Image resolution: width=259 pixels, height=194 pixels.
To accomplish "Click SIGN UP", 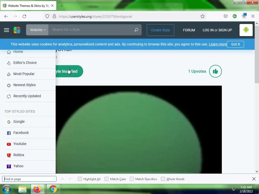I will point(225,30).
